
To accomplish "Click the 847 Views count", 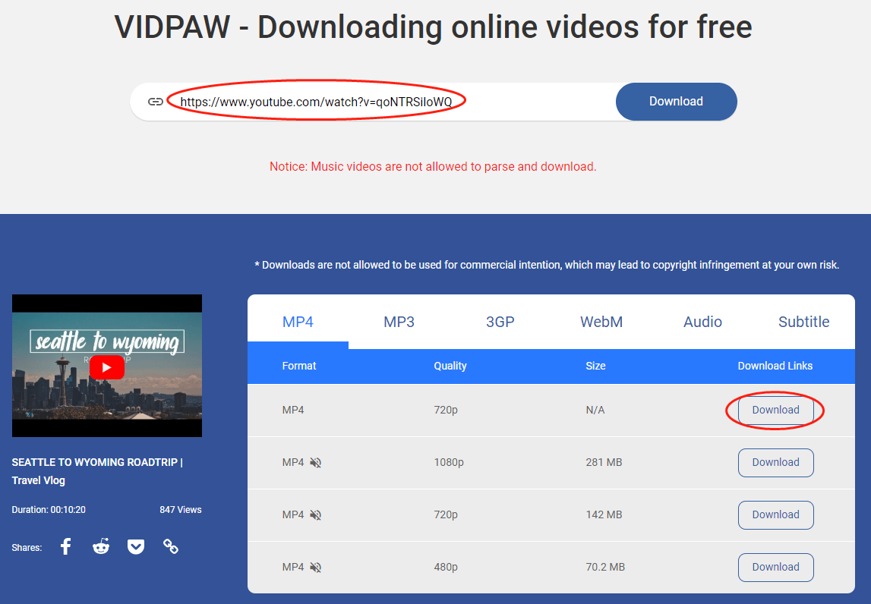I will 181,510.
